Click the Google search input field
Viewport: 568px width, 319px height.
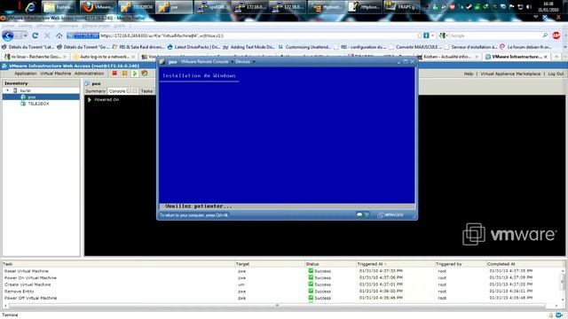coord(495,35)
